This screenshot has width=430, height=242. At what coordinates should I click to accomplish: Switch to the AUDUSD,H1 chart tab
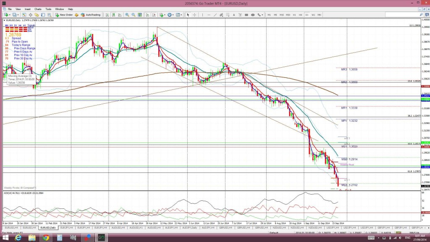coord(136,228)
